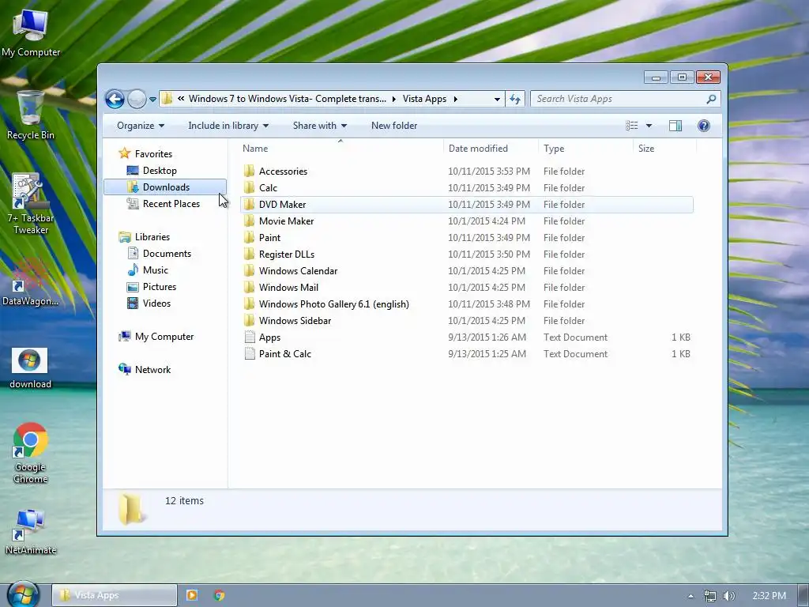Open Help with the question mark icon

point(704,126)
